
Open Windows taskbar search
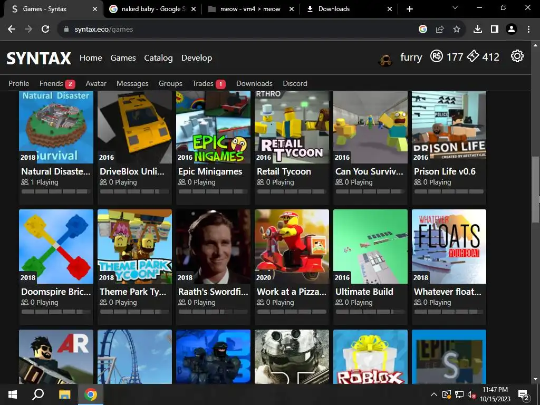coord(38,394)
